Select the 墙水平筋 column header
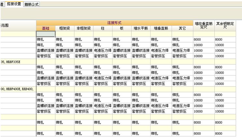Image resolution: width=242 pixels, height=138 pixels. (141, 28)
